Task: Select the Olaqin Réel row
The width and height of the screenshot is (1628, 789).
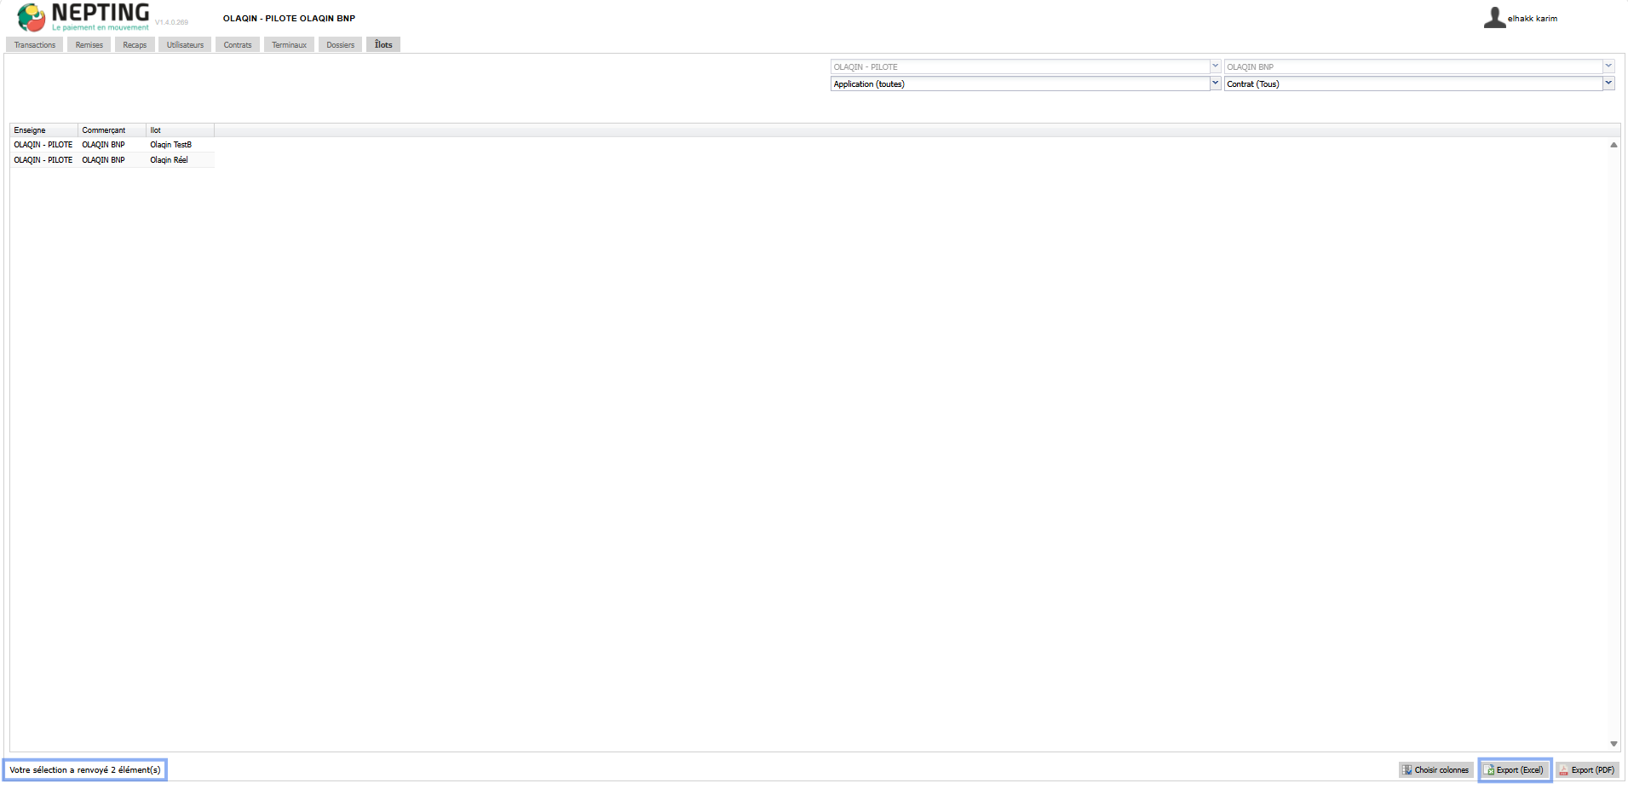Action: tap(112, 160)
